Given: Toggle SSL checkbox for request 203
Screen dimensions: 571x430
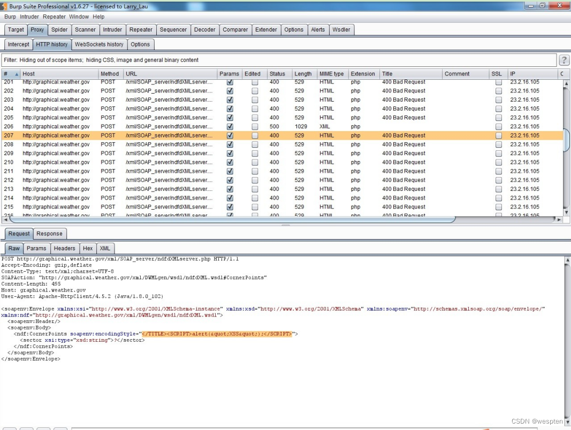Looking at the screenshot, I should [x=499, y=100].
